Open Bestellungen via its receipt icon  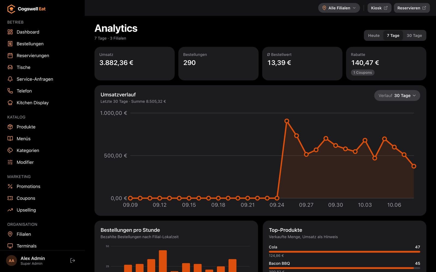[x=10, y=44]
